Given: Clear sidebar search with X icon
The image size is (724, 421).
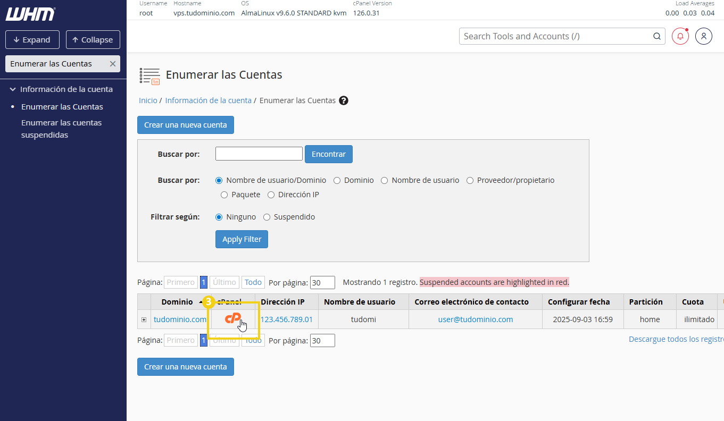Looking at the screenshot, I should coord(112,64).
